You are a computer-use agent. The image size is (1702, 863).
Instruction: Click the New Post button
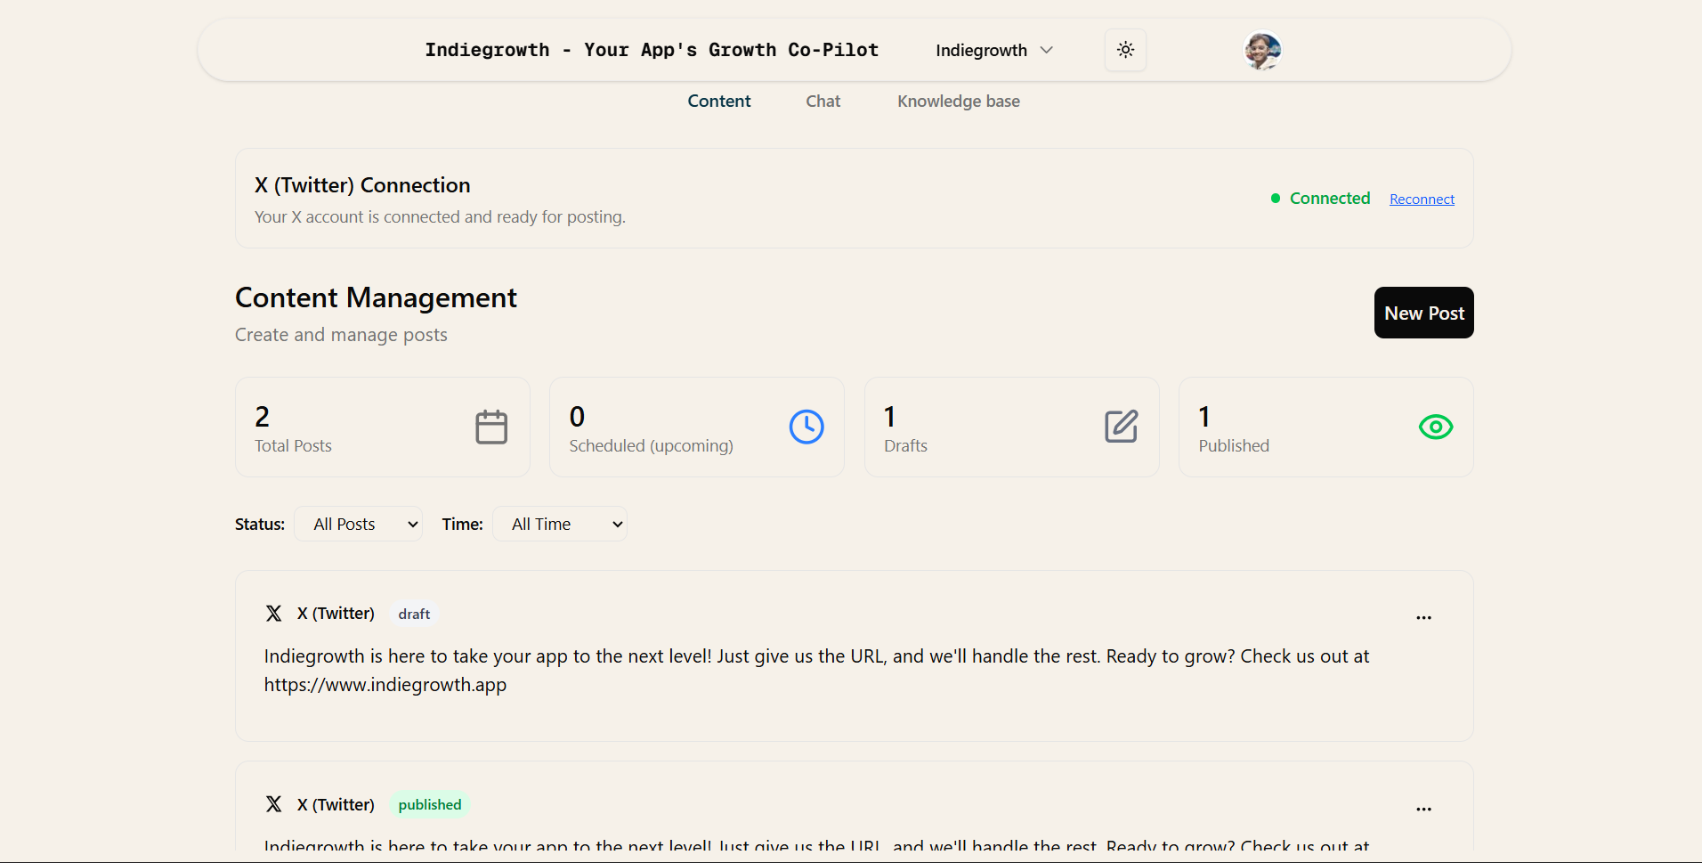click(1423, 313)
